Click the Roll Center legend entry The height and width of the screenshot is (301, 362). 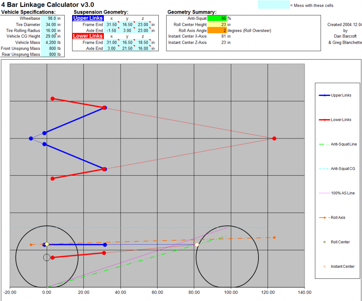tap(337, 242)
